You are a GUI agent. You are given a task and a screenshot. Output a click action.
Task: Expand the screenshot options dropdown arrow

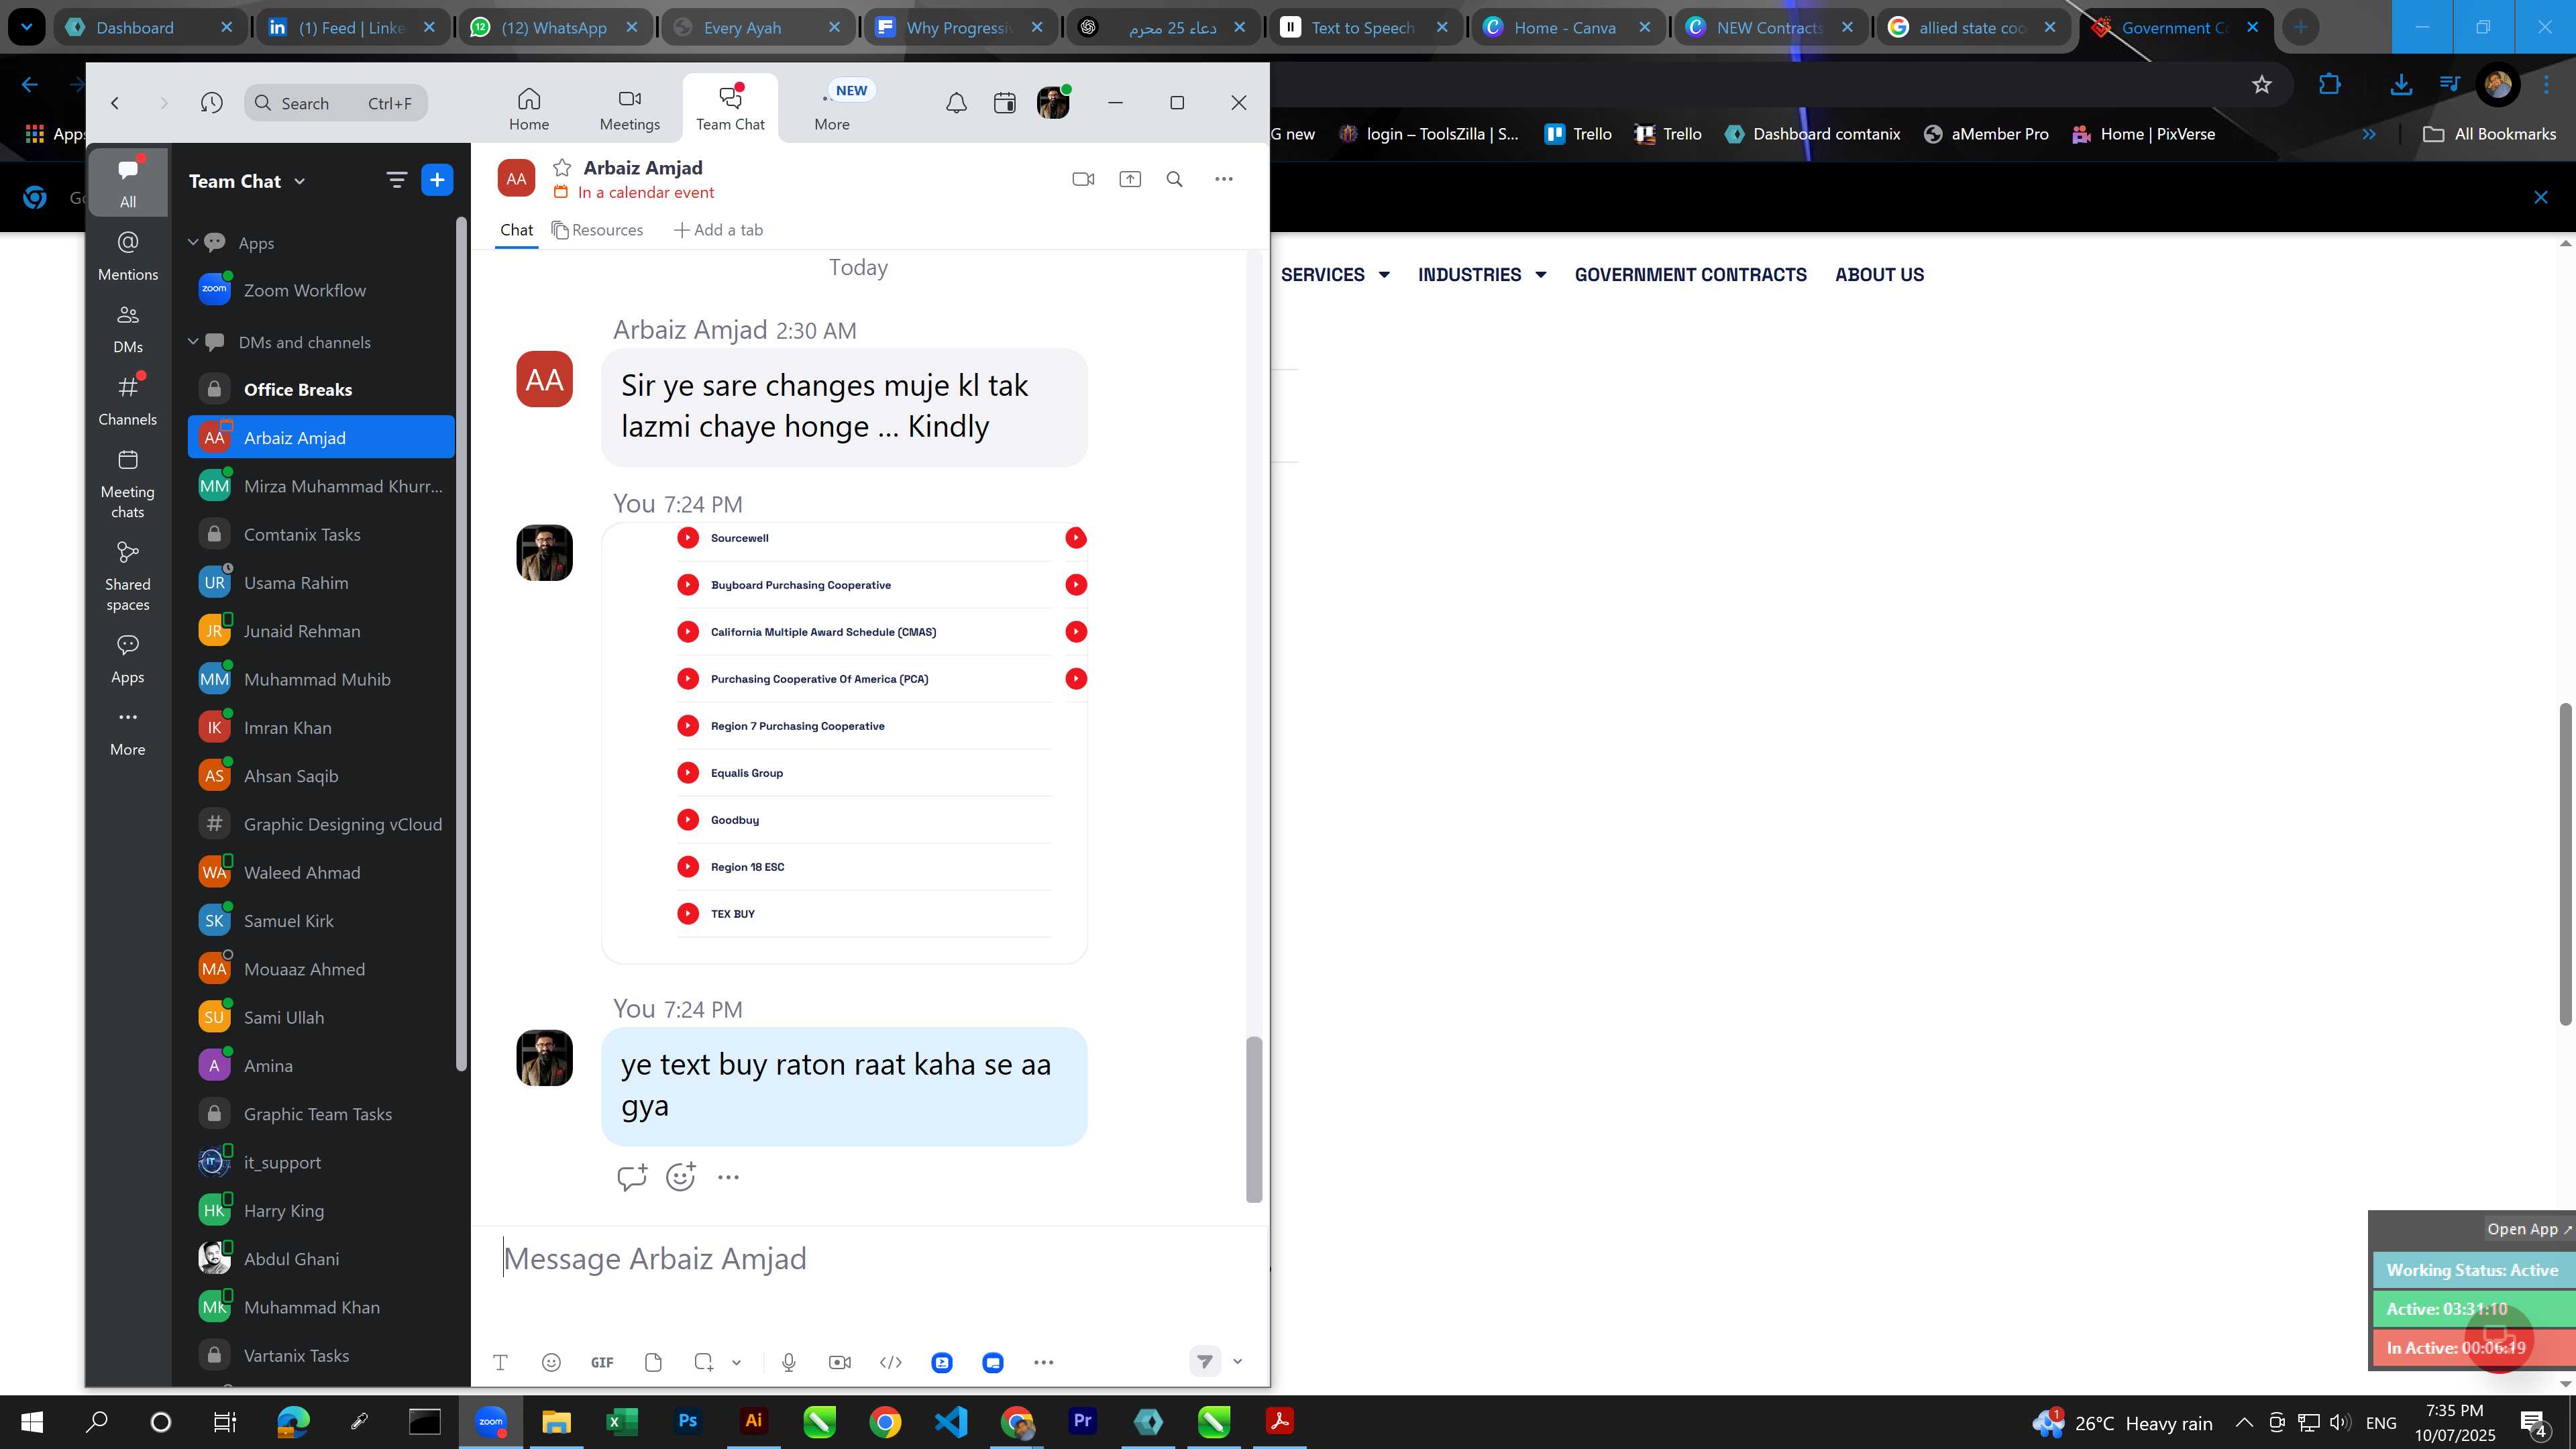(737, 1362)
